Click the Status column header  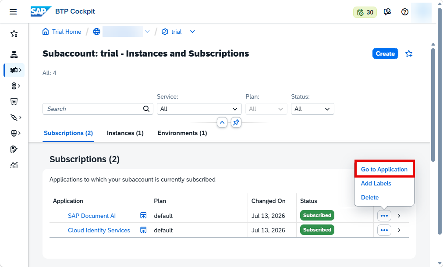coord(308,201)
